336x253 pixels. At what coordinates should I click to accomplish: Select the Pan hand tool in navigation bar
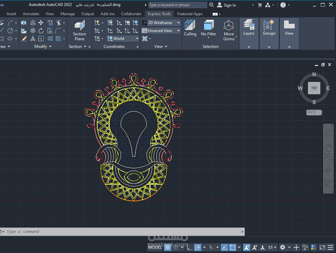[328, 147]
